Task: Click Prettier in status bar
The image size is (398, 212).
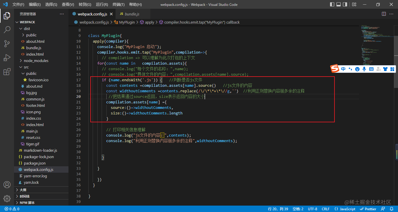Action: pyautogui.click(x=368, y=209)
